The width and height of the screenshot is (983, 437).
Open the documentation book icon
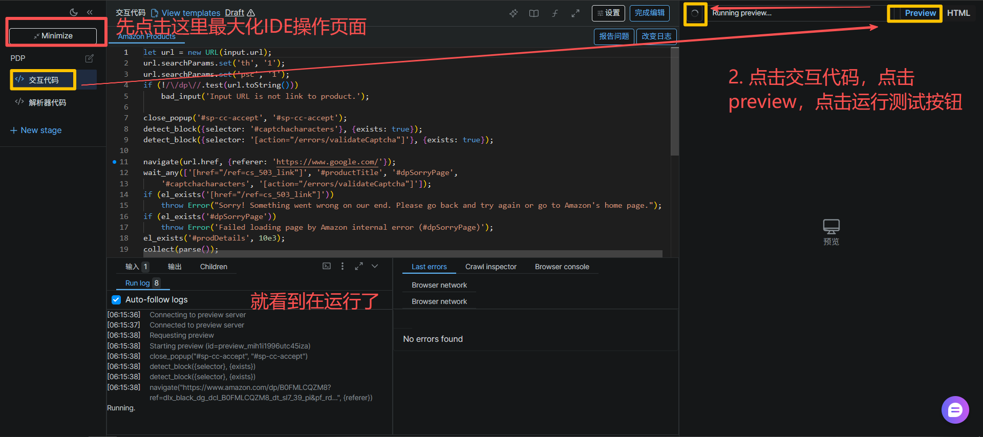pos(534,13)
